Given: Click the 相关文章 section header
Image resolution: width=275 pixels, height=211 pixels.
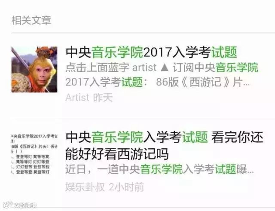Looking at the screenshot, I should click(31, 20).
